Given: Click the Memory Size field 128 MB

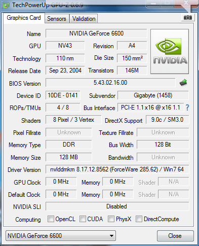Looking at the screenshot, I should [69, 157].
